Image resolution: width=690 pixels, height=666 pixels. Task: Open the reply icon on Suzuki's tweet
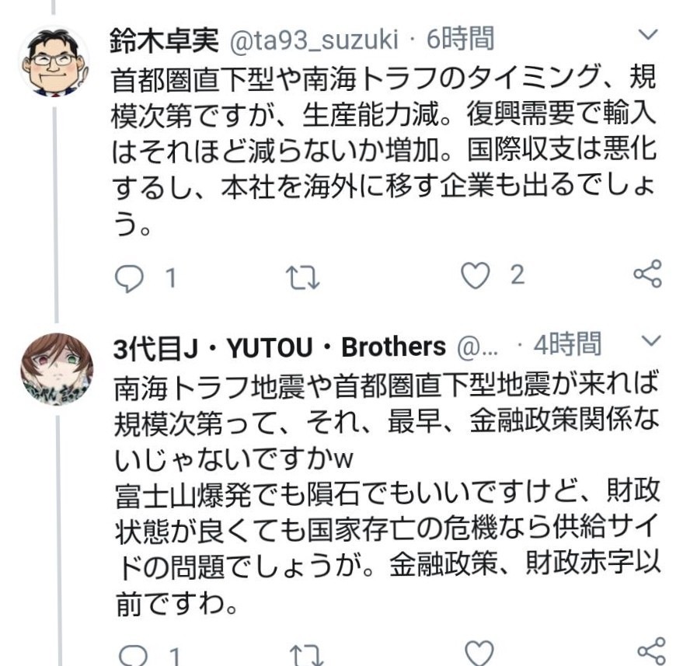click(128, 274)
